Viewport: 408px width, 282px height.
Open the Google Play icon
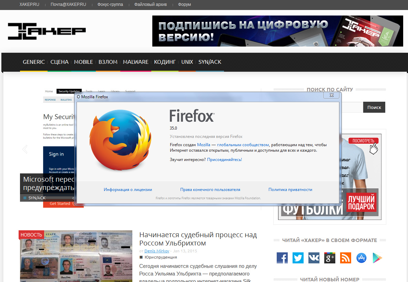(x=377, y=258)
